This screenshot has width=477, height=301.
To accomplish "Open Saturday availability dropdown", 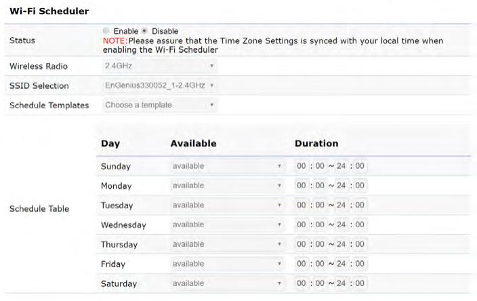I will click(x=227, y=283).
